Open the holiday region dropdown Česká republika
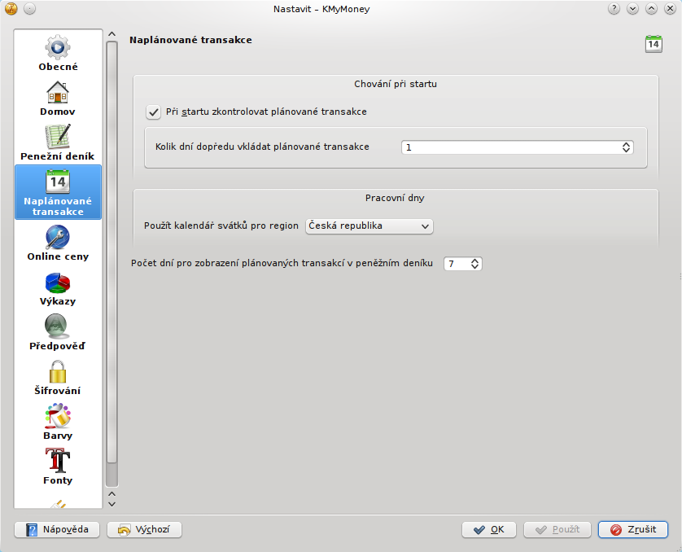 369,226
